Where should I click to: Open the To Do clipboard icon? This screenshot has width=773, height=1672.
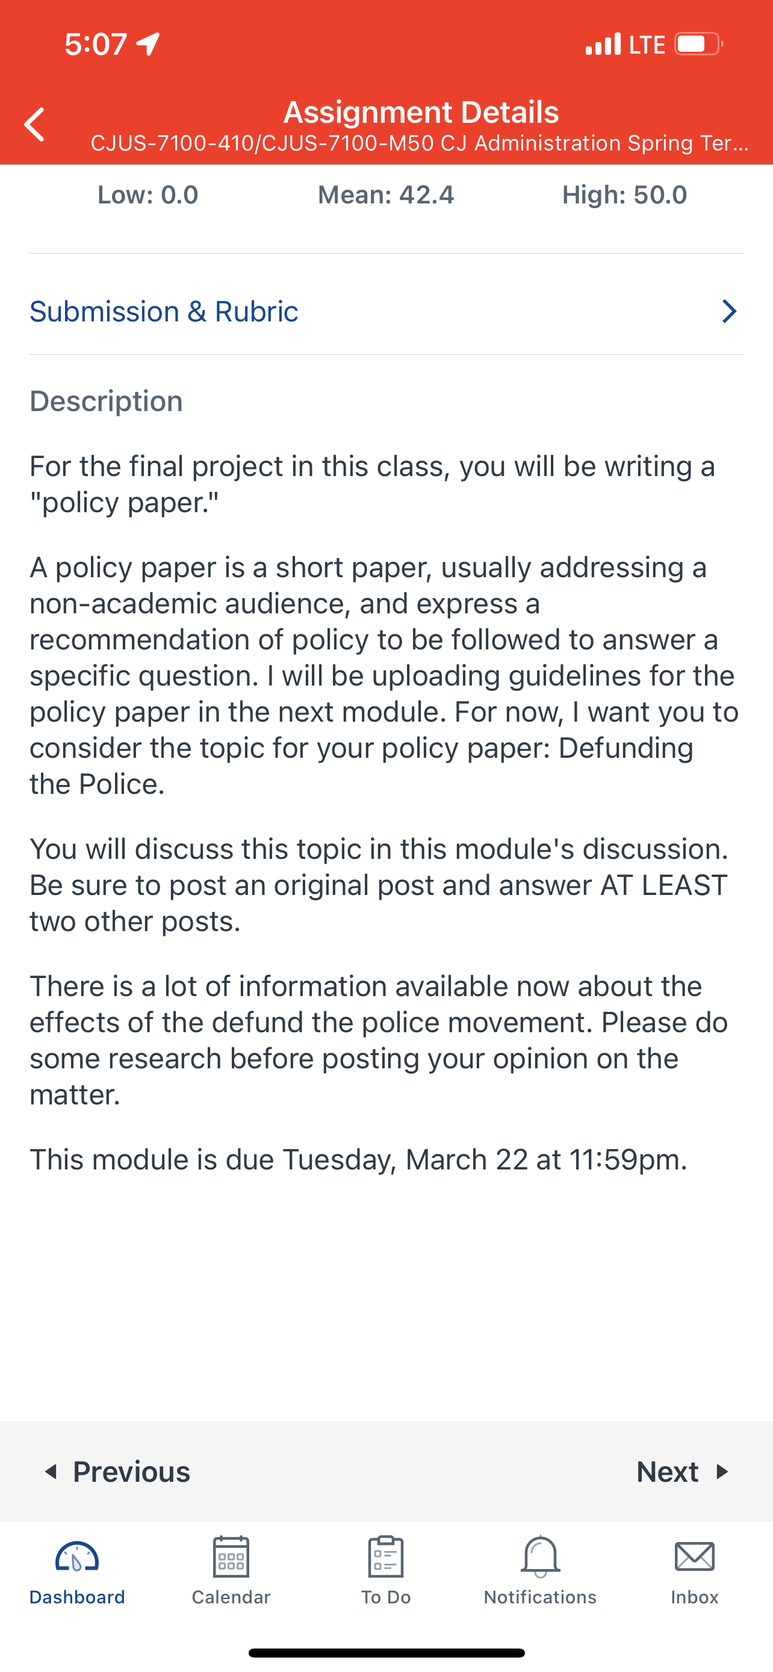(385, 1556)
